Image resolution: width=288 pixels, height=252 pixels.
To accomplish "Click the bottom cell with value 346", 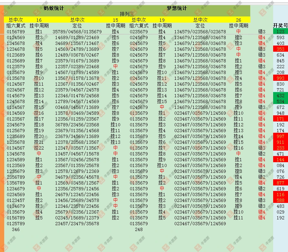I will [15, 229].
